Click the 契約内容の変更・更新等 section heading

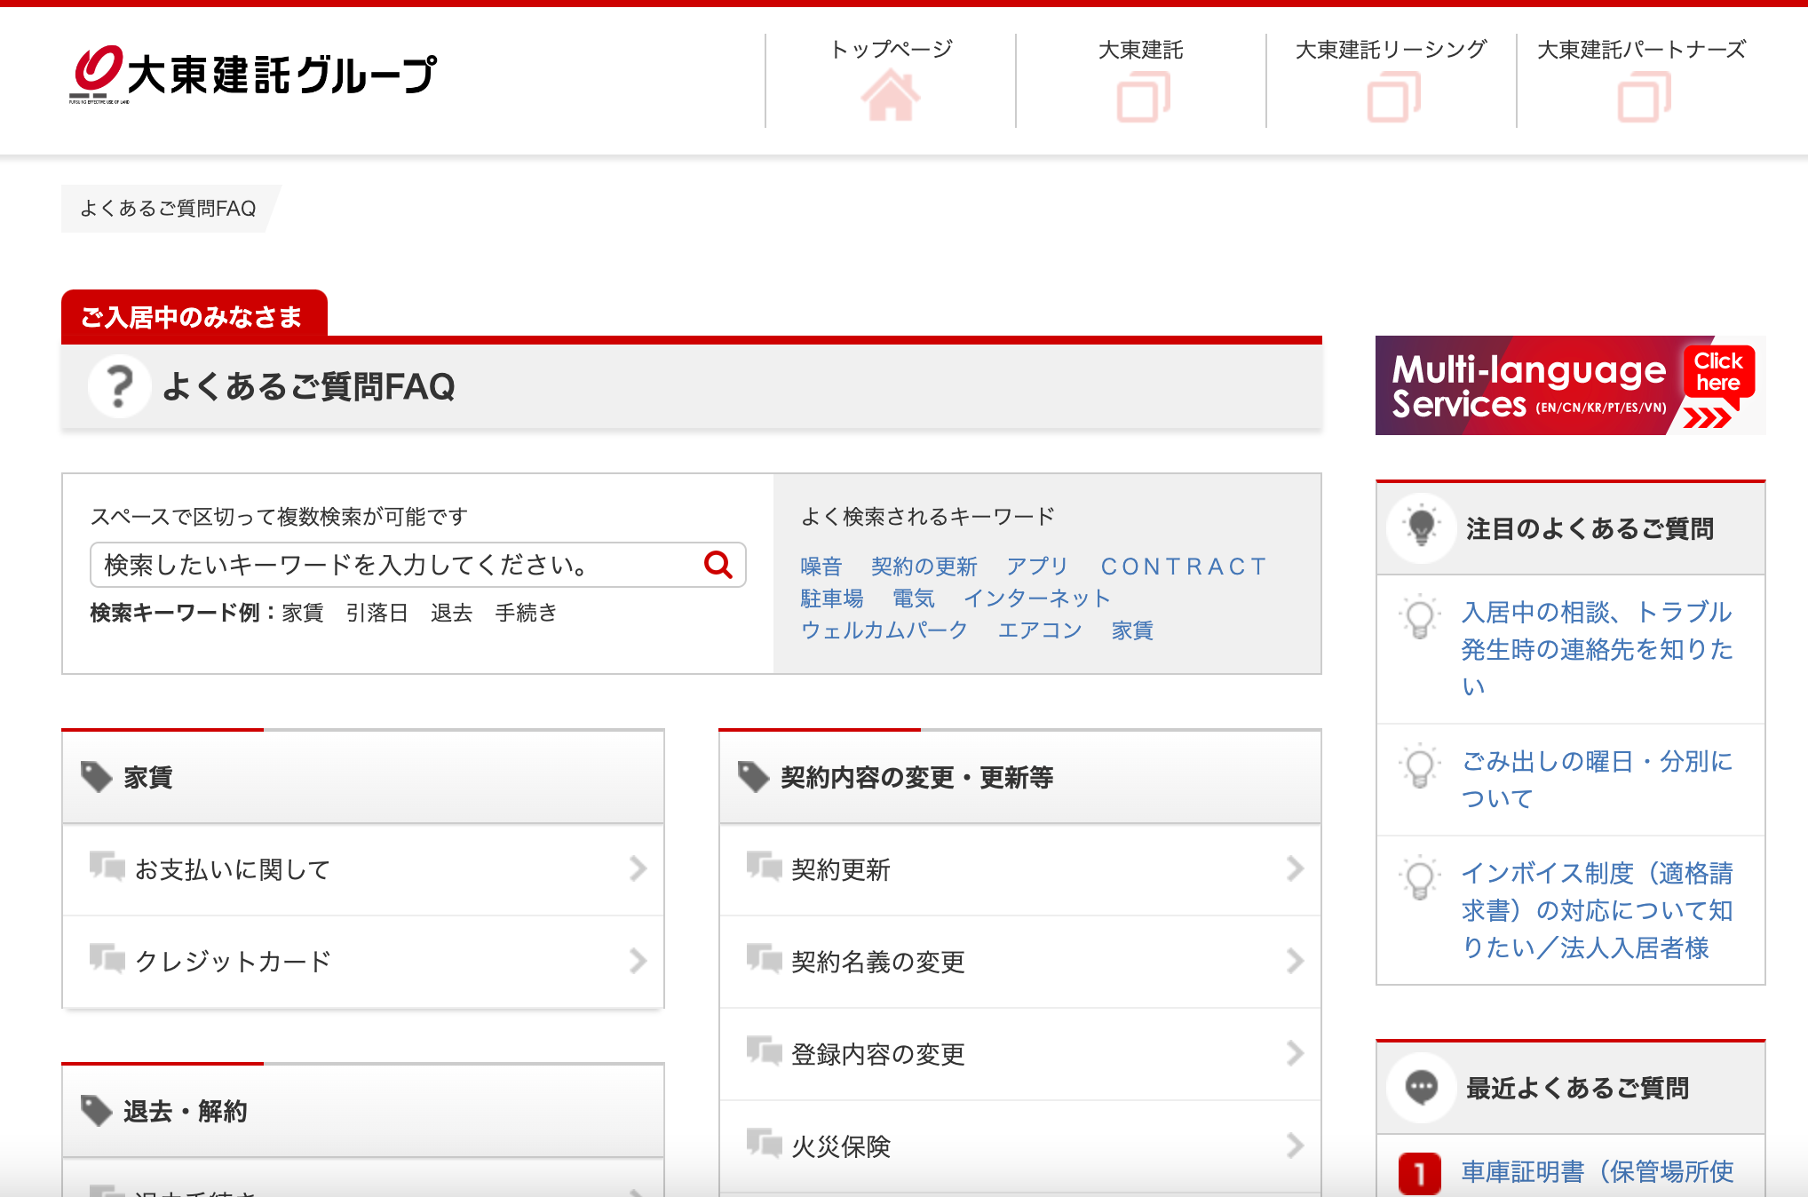(916, 777)
